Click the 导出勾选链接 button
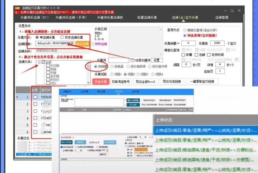258x173 pixels. click(172, 82)
